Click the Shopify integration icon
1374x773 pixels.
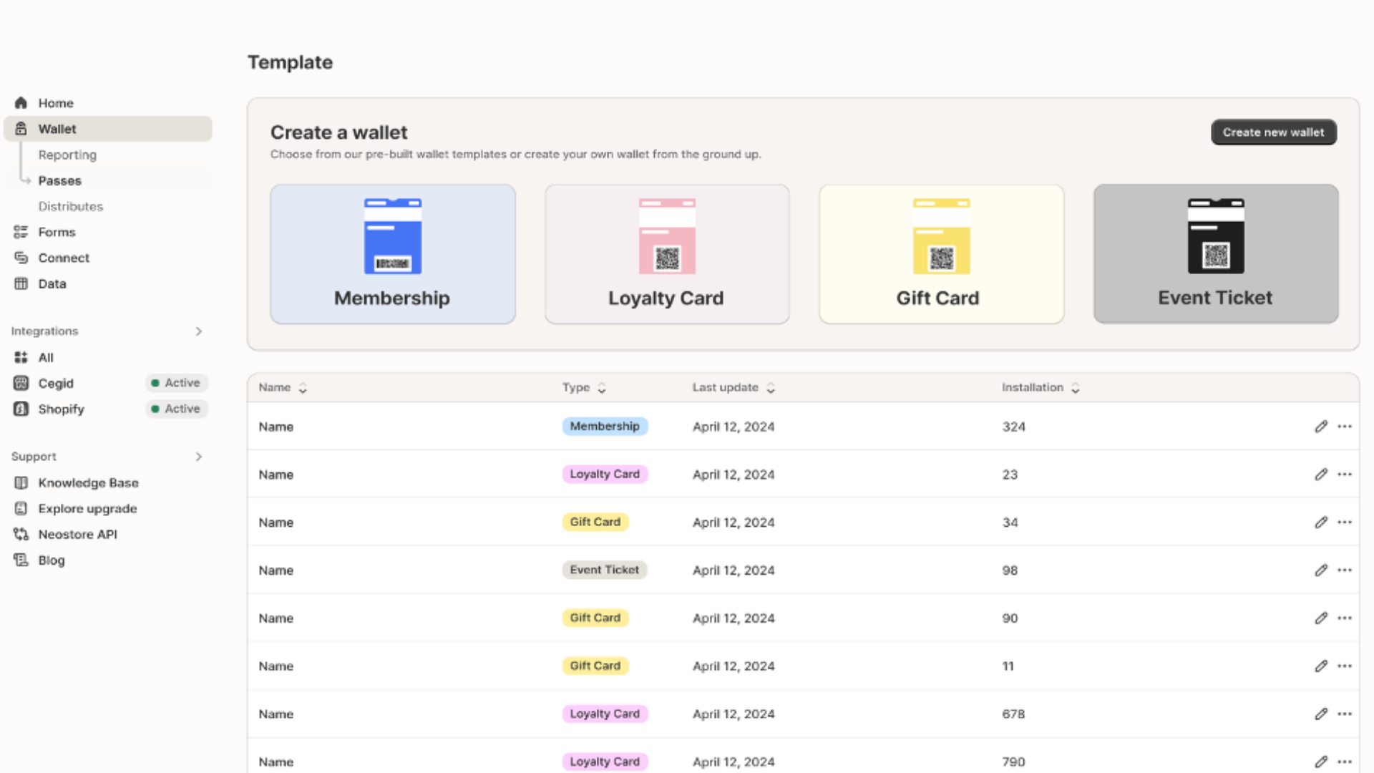pyautogui.click(x=21, y=409)
